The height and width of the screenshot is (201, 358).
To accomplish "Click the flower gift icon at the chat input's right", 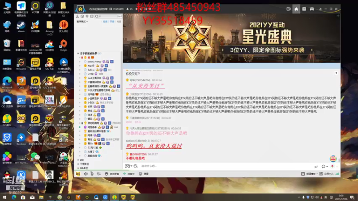I will pyautogui.click(x=332, y=166).
